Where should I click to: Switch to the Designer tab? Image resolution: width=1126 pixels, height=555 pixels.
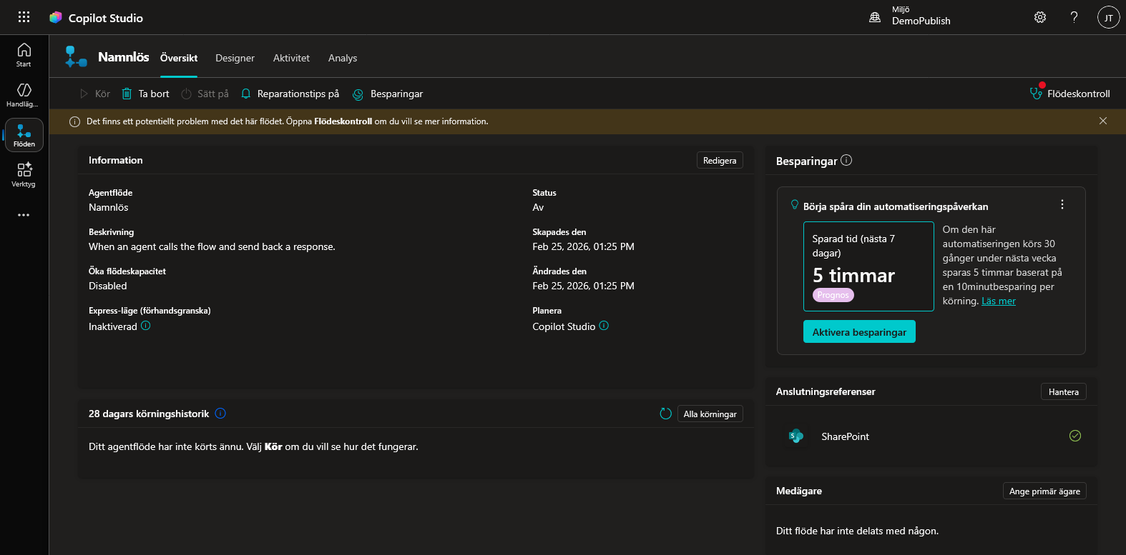tap(235, 58)
